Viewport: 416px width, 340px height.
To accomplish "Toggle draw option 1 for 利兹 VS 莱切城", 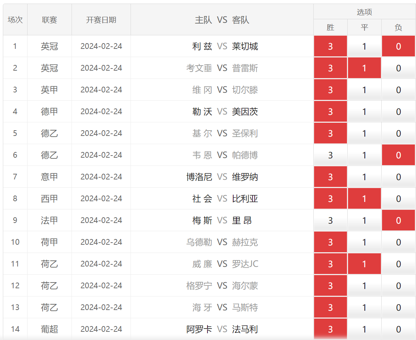I will pyautogui.click(x=364, y=46).
